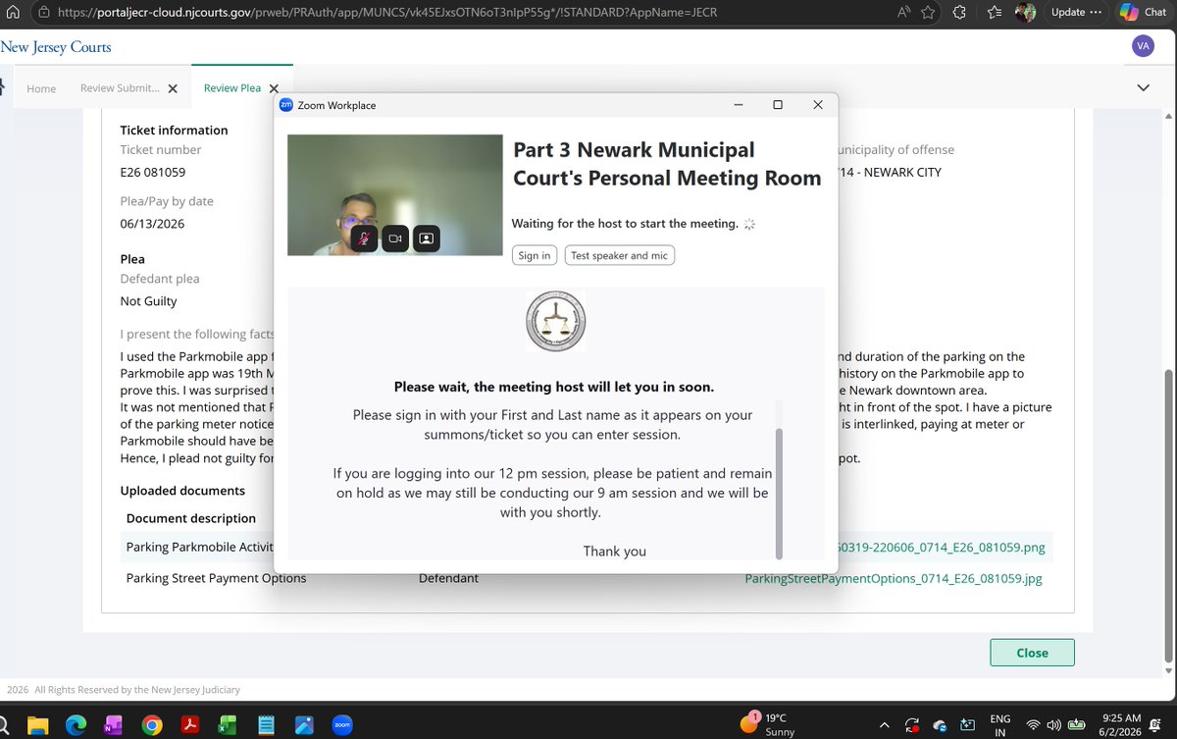This screenshot has height=739, width=1177.
Task: Click the battery status tray icon
Action: click(x=1077, y=725)
